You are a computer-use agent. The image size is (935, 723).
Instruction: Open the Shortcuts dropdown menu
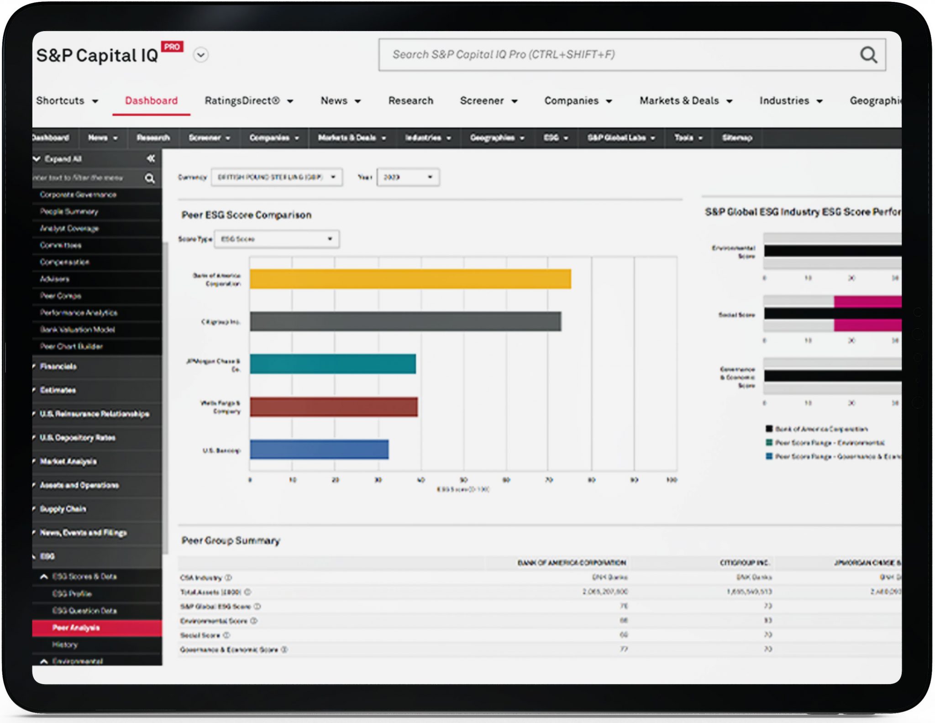(x=67, y=100)
